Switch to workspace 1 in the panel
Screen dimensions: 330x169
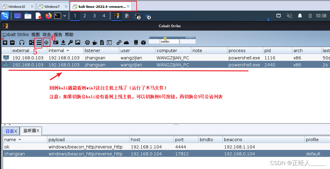75,16
